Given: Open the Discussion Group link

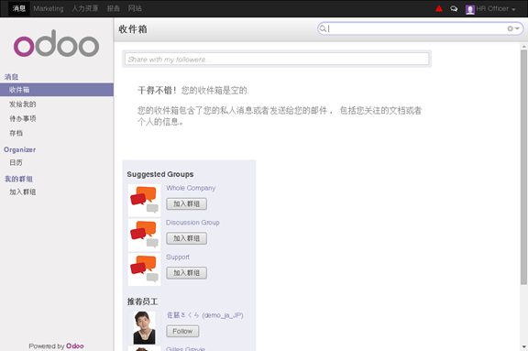Looking at the screenshot, I should click(192, 223).
